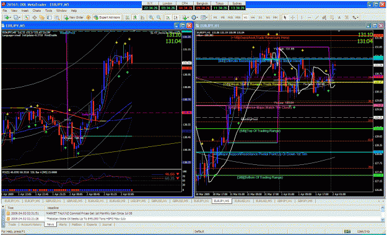Switch to the Account History tab

(x=31, y=224)
